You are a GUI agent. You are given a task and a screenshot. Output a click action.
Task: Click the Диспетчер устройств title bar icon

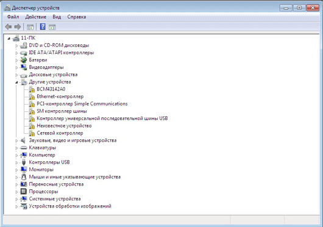[7, 8]
